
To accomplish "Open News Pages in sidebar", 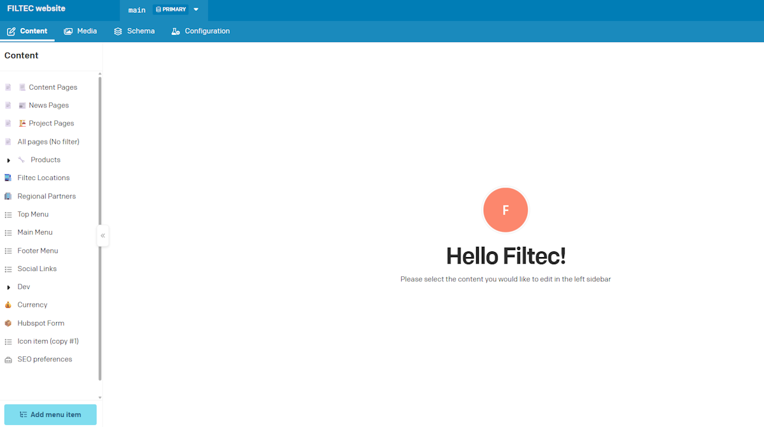I will pyautogui.click(x=48, y=106).
